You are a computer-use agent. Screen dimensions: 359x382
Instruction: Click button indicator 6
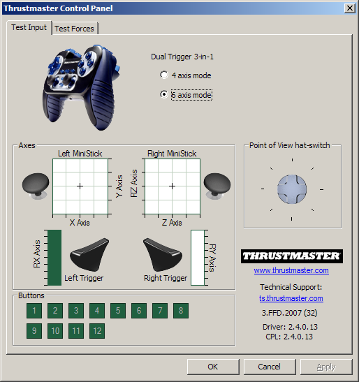coord(139,311)
